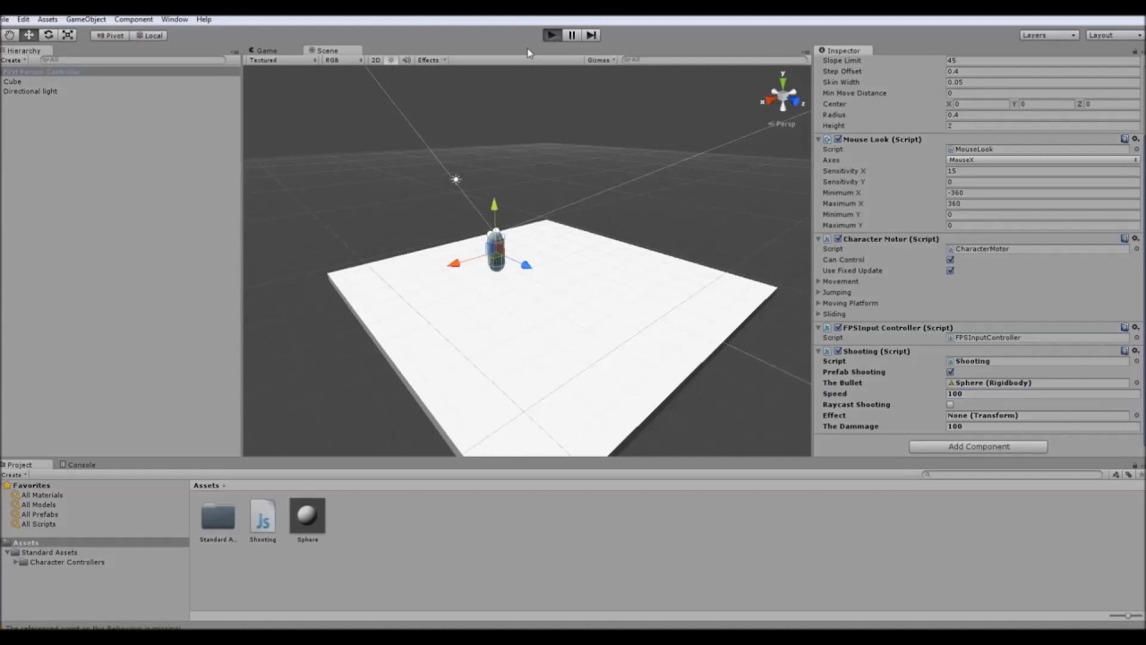The image size is (1146, 645).
Task: Toggle scene audio speaker icon
Action: point(406,60)
